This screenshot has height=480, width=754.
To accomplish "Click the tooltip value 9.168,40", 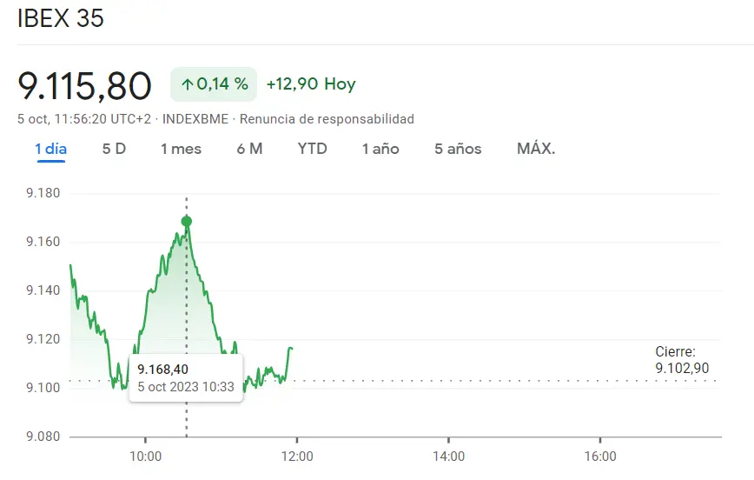I will pyautogui.click(x=163, y=370).
